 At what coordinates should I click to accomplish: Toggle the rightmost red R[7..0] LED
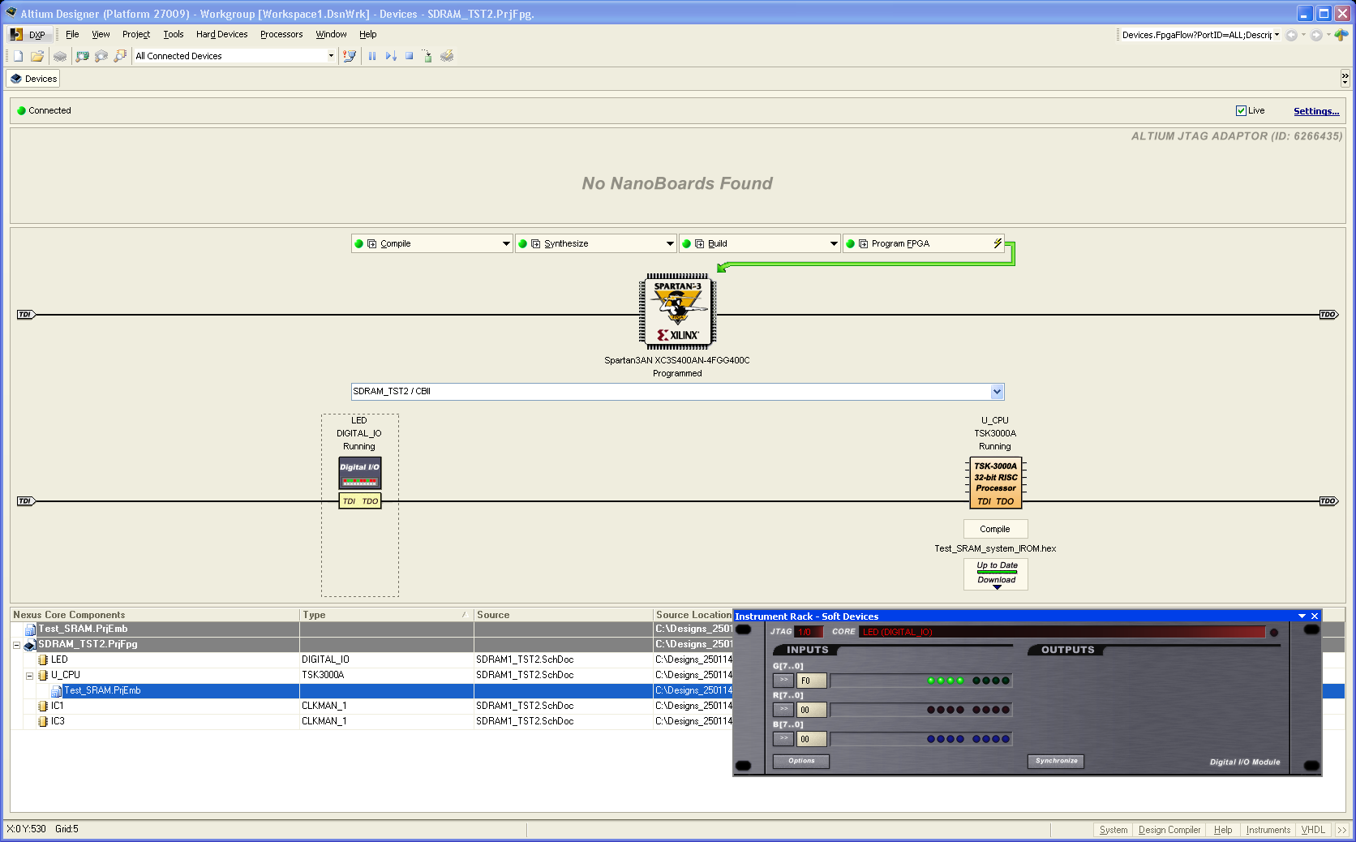[x=1006, y=710]
